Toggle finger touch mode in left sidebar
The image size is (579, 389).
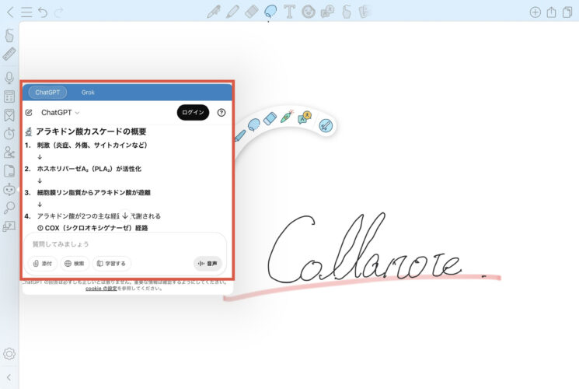click(x=9, y=36)
